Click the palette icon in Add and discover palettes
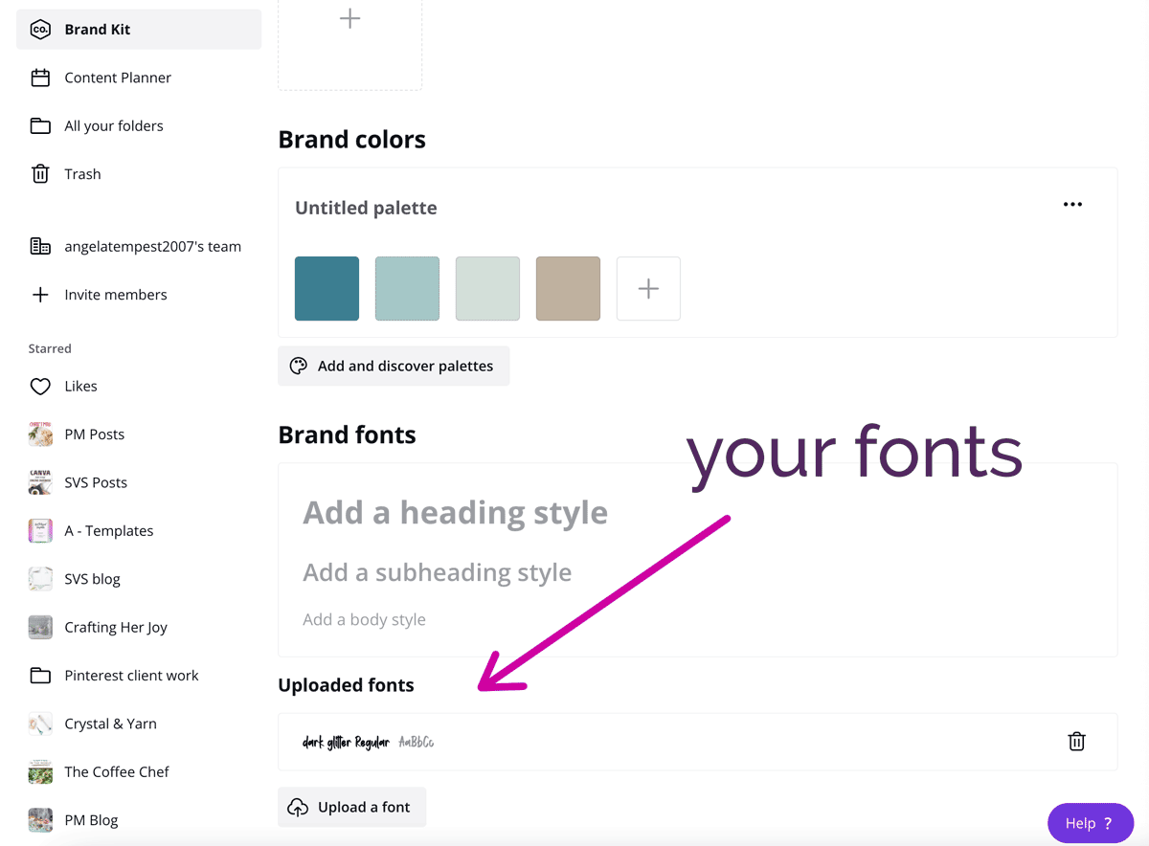The height and width of the screenshot is (846, 1149). [299, 366]
